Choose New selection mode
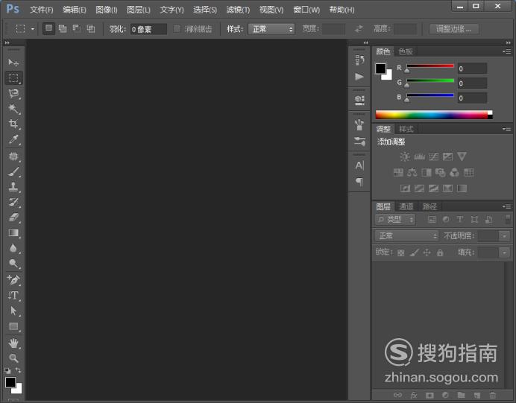Screen dimensions: 516x403 point(48,29)
